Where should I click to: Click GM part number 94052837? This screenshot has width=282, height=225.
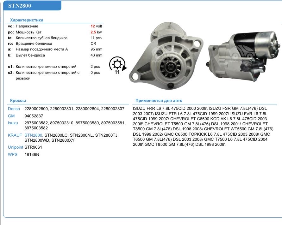[34, 116]
